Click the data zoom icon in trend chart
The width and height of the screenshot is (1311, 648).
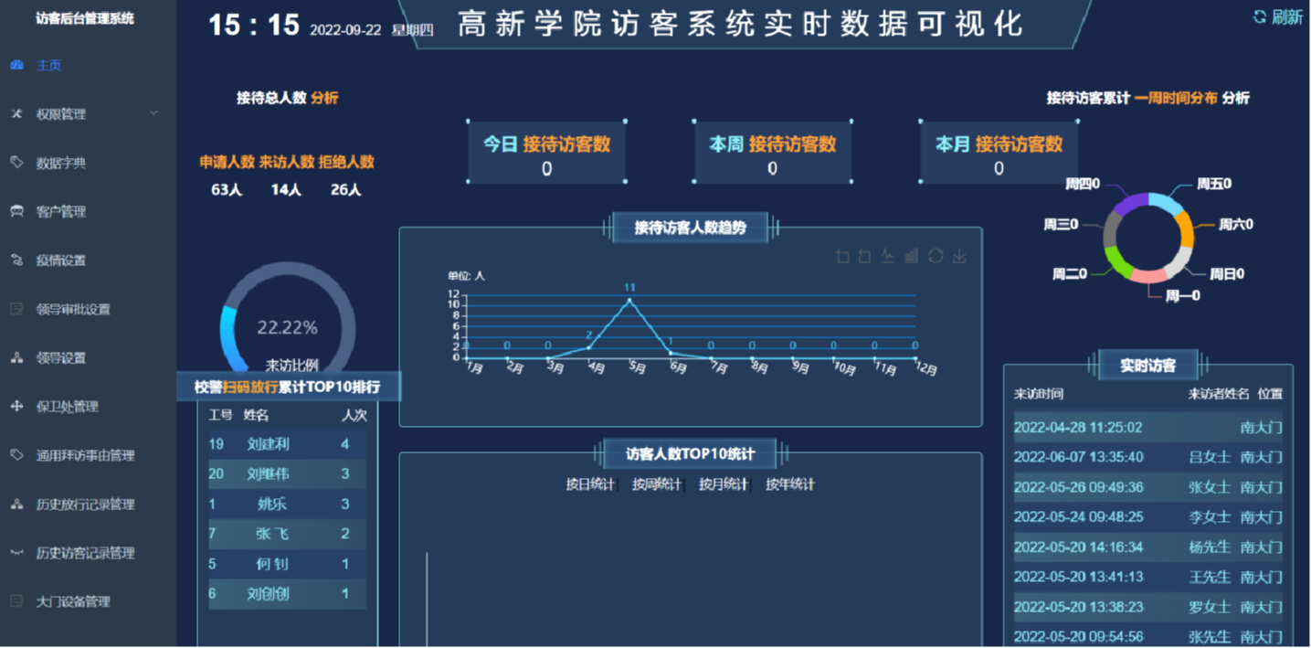coord(842,257)
